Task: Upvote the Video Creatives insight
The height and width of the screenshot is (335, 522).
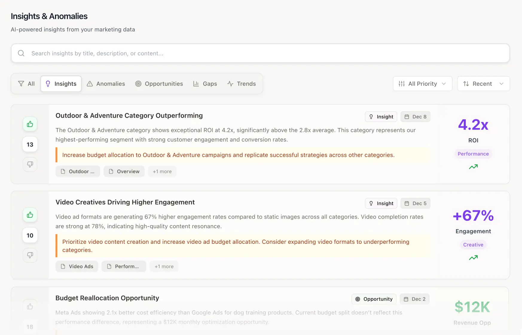Action: 30,215
